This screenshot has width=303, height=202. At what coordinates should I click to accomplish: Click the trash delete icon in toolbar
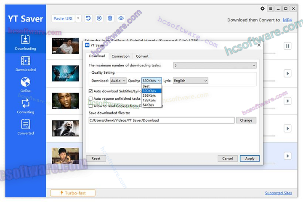tap(110, 19)
